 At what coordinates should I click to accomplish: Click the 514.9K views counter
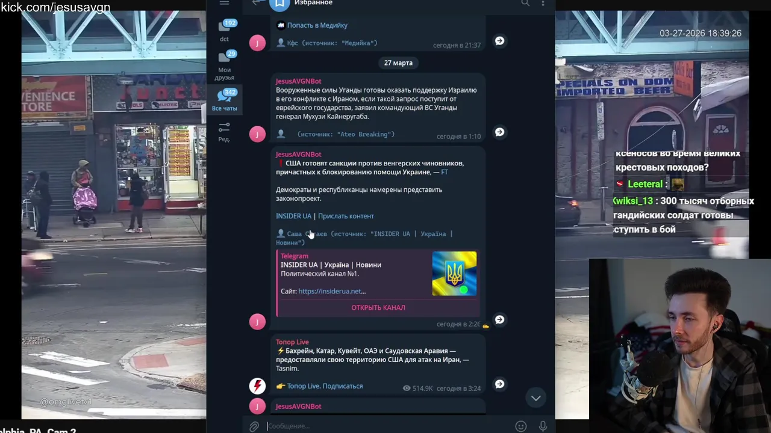417,388
